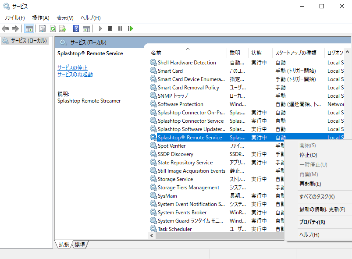Select Smart Card Device Enumera... service row
Image resolution: width=352 pixels, height=259 pixels.
pyautogui.click(x=246, y=79)
